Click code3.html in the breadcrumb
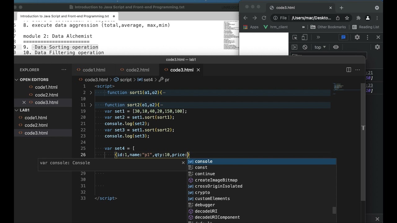 click(x=96, y=80)
